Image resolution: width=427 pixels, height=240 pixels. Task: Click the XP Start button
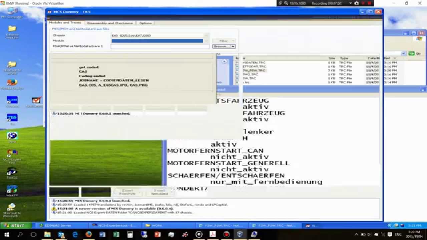16,226
